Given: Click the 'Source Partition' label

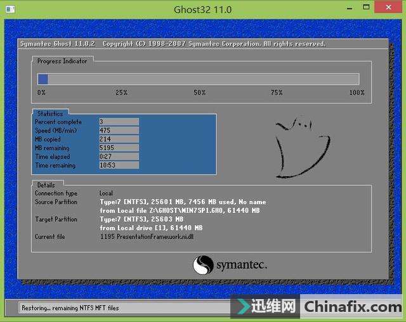Looking at the screenshot, I should (x=56, y=202).
